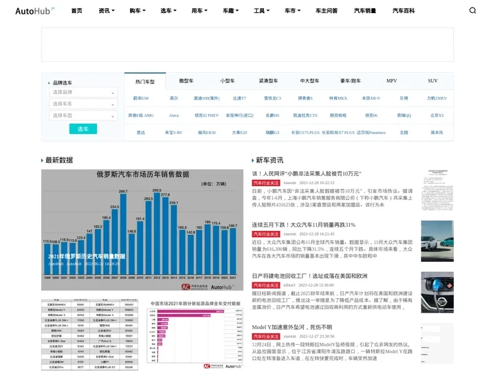Click the 汽车行业关注 tag on Nissan article
The width and height of the screenshot is (495, 371).
266,285
